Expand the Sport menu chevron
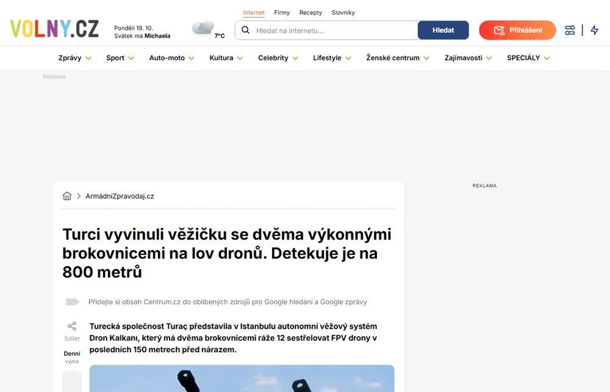The image size is (610, 392). [x=131, y=59]
